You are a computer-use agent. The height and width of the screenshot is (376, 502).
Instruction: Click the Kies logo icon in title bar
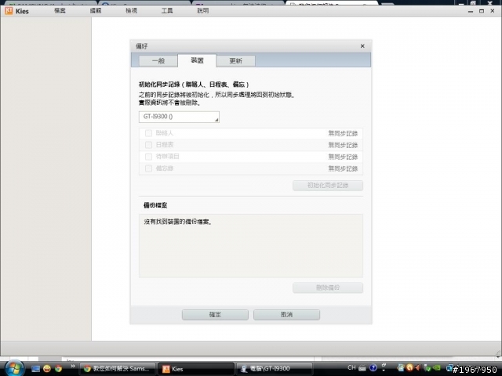point(9,10)
